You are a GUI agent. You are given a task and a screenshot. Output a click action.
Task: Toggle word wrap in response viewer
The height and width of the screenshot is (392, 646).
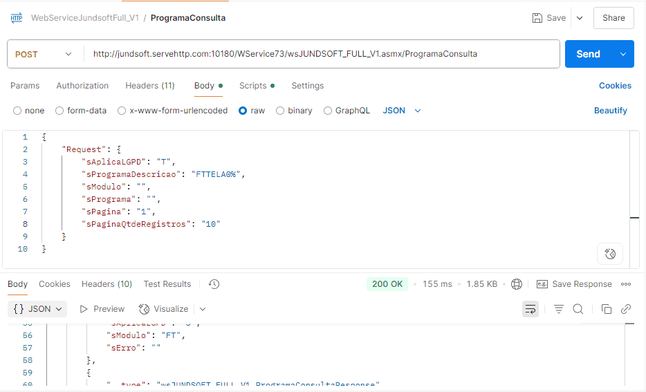[x=530, y=309]
